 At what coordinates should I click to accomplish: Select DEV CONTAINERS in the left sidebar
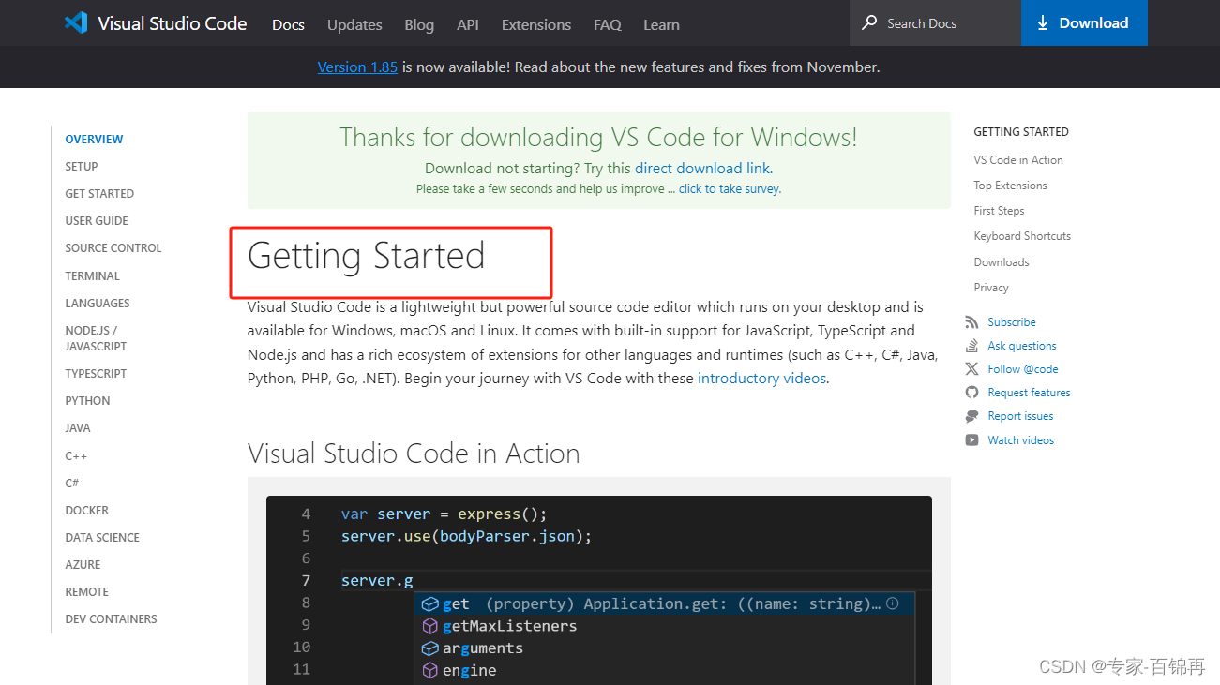pos(111,618)
